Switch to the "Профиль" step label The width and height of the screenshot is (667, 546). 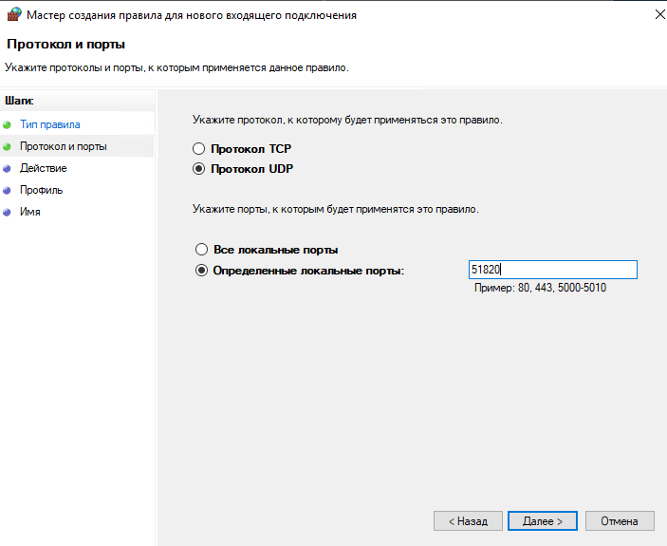tap(41, 190)
